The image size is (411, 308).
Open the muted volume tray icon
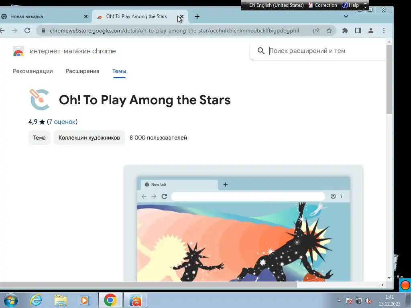tap(368, 300)
